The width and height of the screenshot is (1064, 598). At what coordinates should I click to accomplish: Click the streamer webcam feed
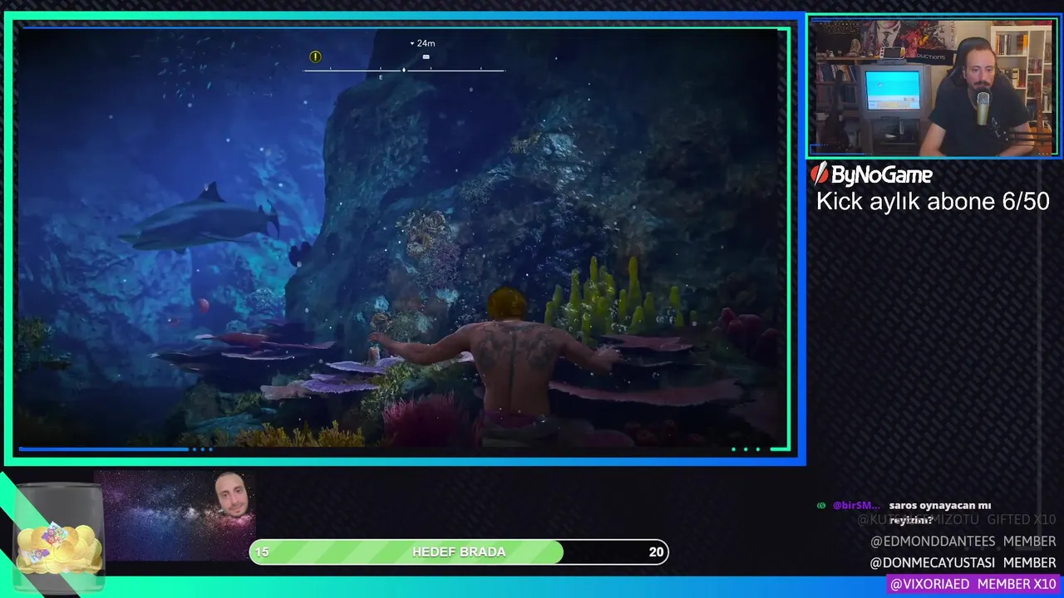933,87
